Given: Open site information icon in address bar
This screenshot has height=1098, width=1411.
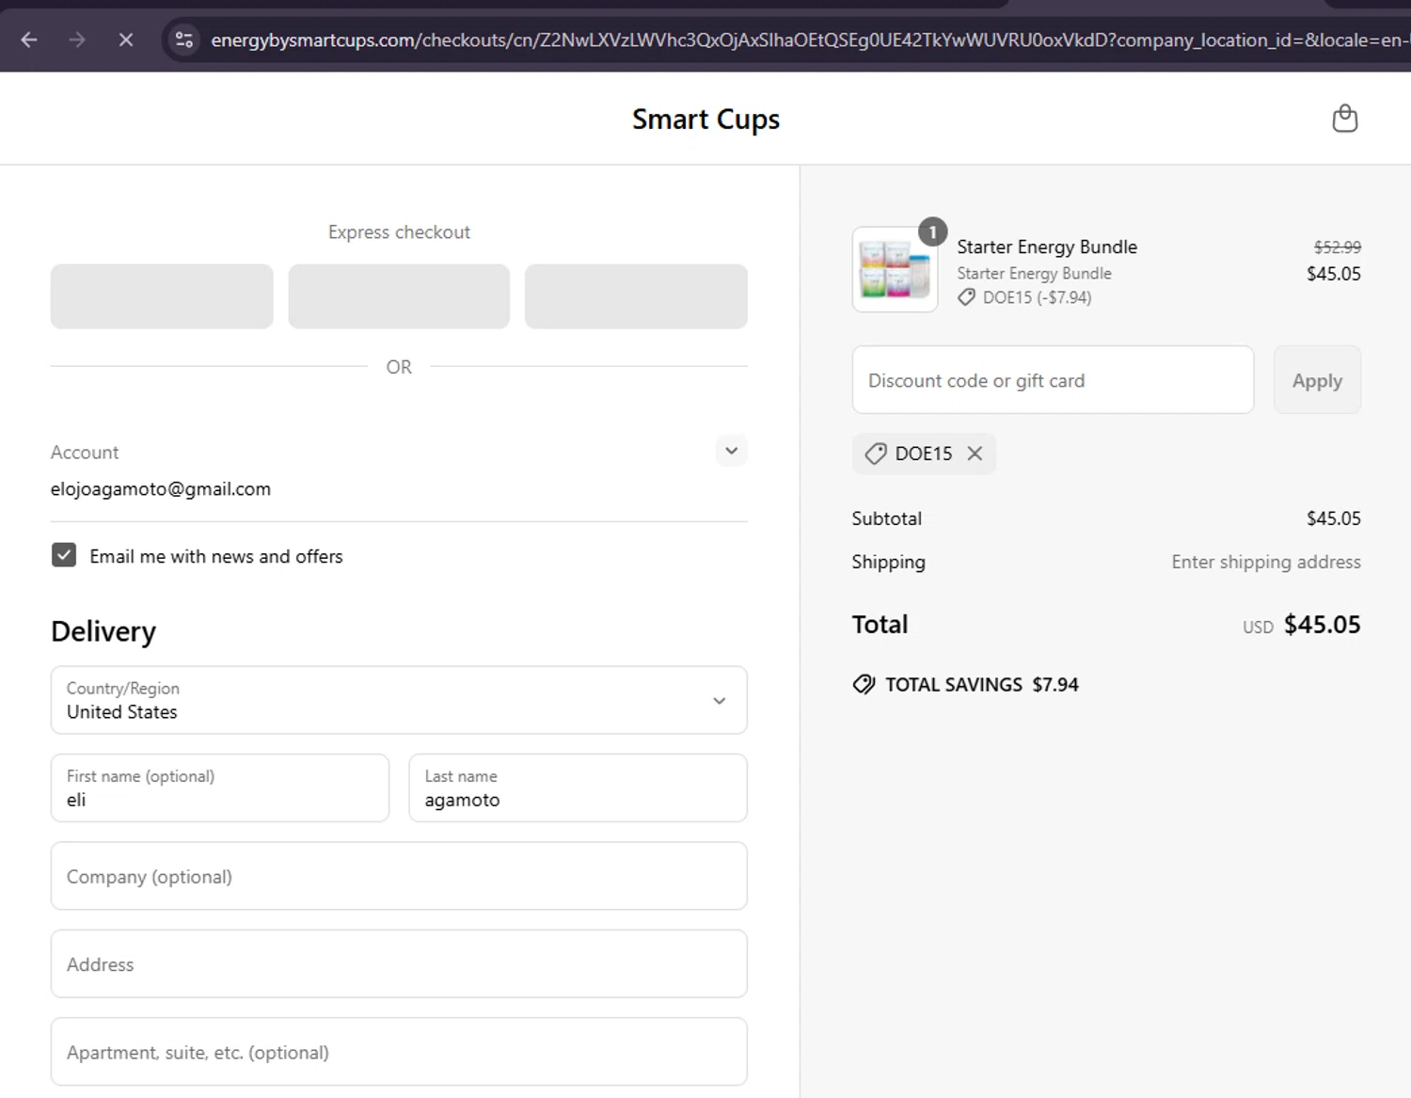Looking at the screenshot, I should [x=184, y=40].
